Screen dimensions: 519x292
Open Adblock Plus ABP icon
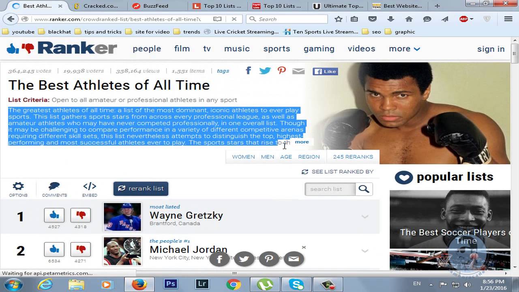tap(463, 19)
